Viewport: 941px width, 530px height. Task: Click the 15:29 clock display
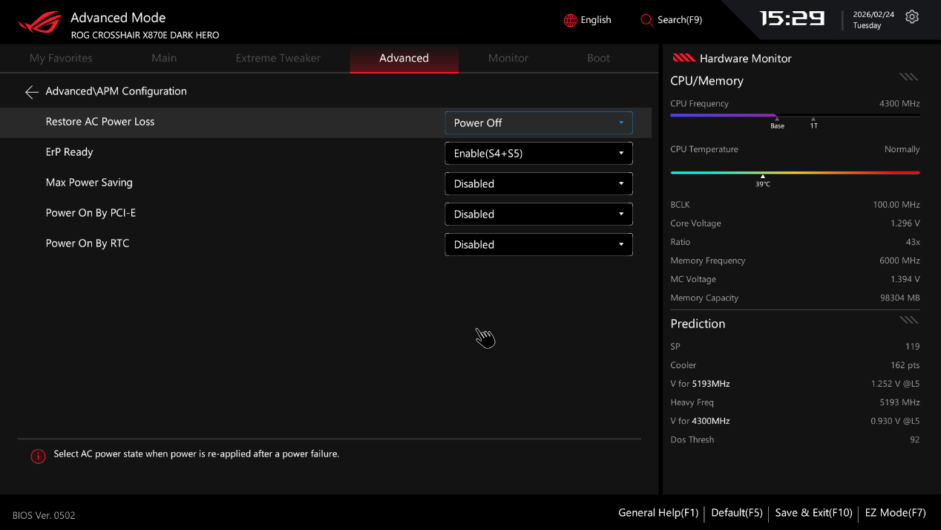tap(792, 19)
